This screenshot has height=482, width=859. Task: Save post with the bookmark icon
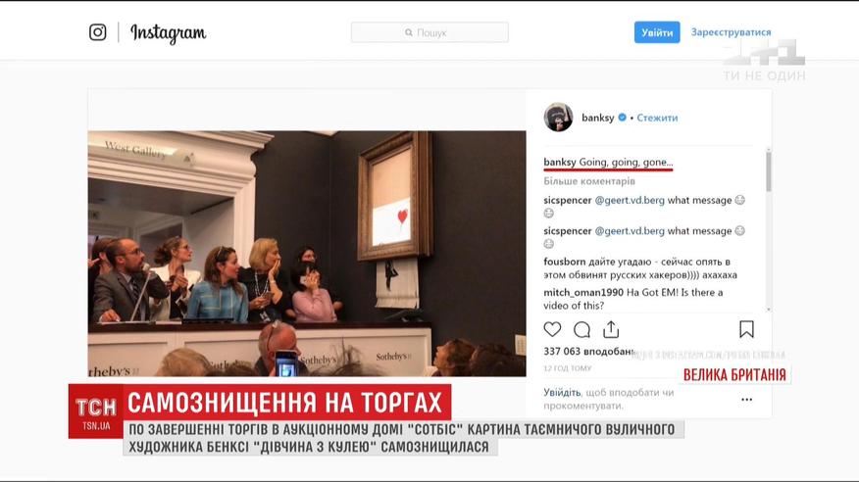(746, 329)
